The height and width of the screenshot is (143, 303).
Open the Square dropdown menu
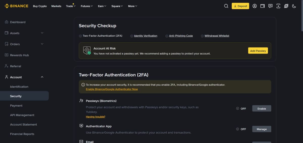(x=117, y=6)
